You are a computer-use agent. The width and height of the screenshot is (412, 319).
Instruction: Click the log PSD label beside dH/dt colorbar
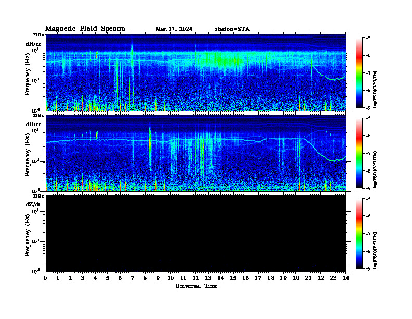[375, 89]
